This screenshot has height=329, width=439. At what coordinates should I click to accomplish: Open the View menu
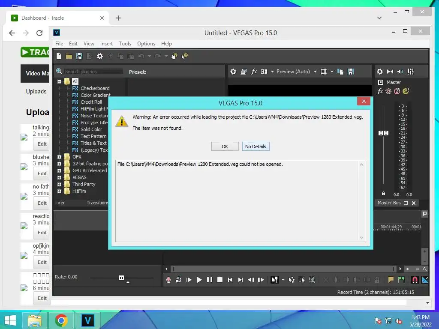click(x=89, y=44)
